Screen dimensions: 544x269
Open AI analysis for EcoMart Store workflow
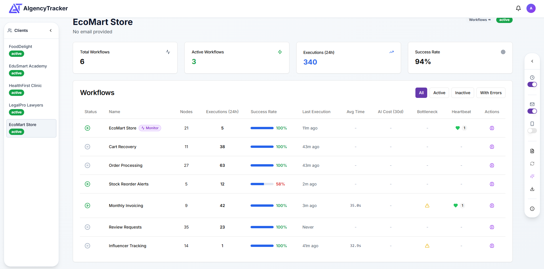coord(492,128)
